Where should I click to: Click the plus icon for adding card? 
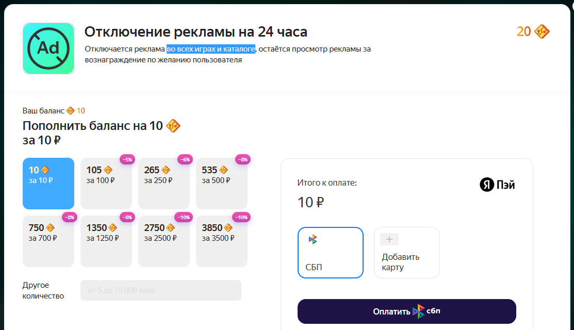[389, 239]
